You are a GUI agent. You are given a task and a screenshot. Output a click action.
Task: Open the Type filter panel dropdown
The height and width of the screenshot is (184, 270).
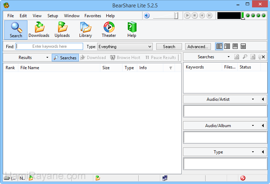[253, 152]
